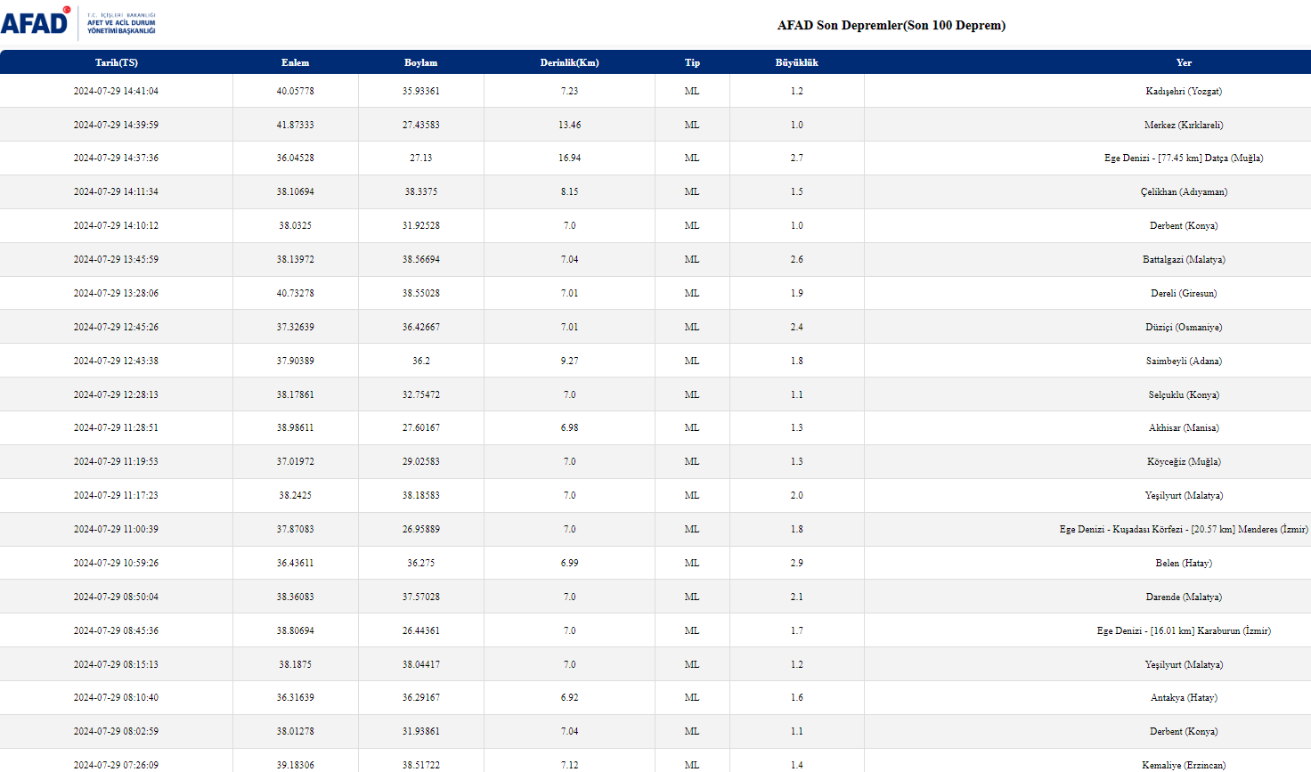The width and height of the screenshot is (1311, 772).
Task: Click latitude value 37.01972
Action: coord(296,461)
